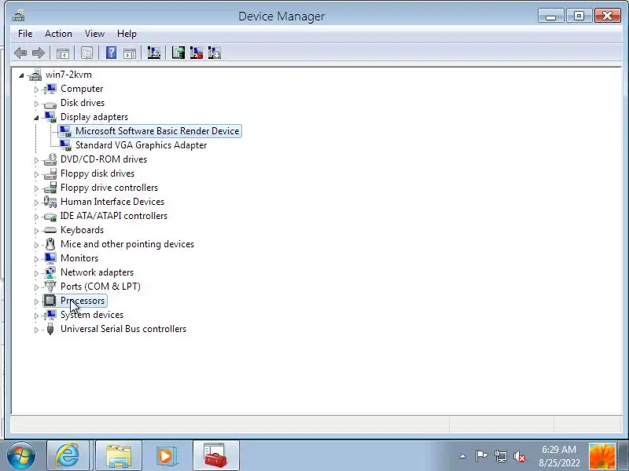Launch Internet Explorer from the taskbar
This screenshot has width=629, height=471.
click(x=68, y=455)
